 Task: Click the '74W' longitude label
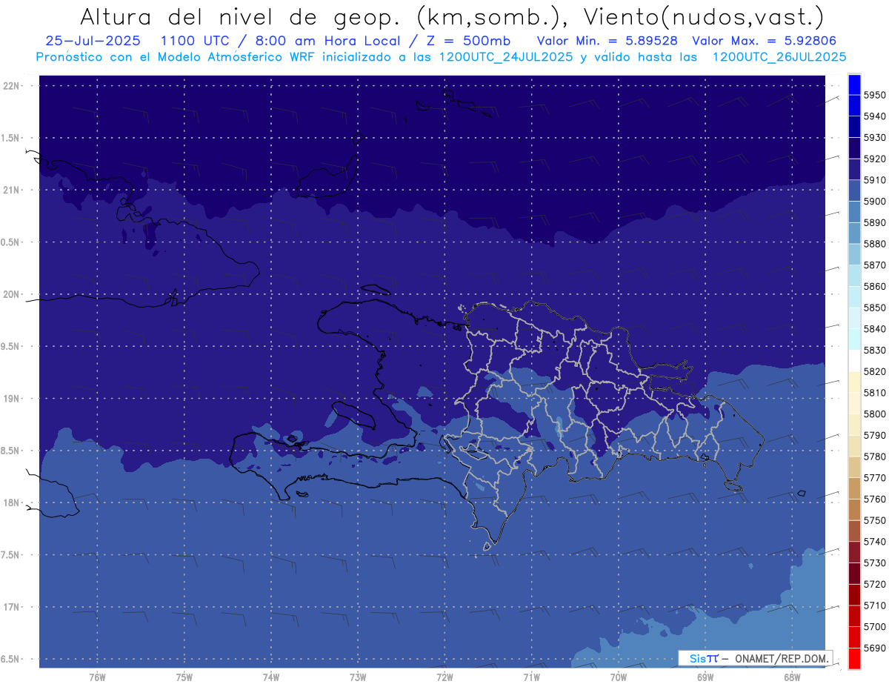pos(271,677)
